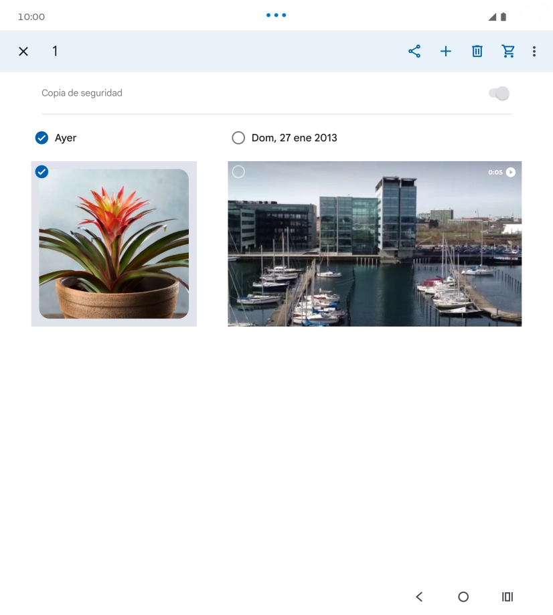Tap the three blue dots at top
The height and width of the screenshot is (615, 553).
coord(276,15)
